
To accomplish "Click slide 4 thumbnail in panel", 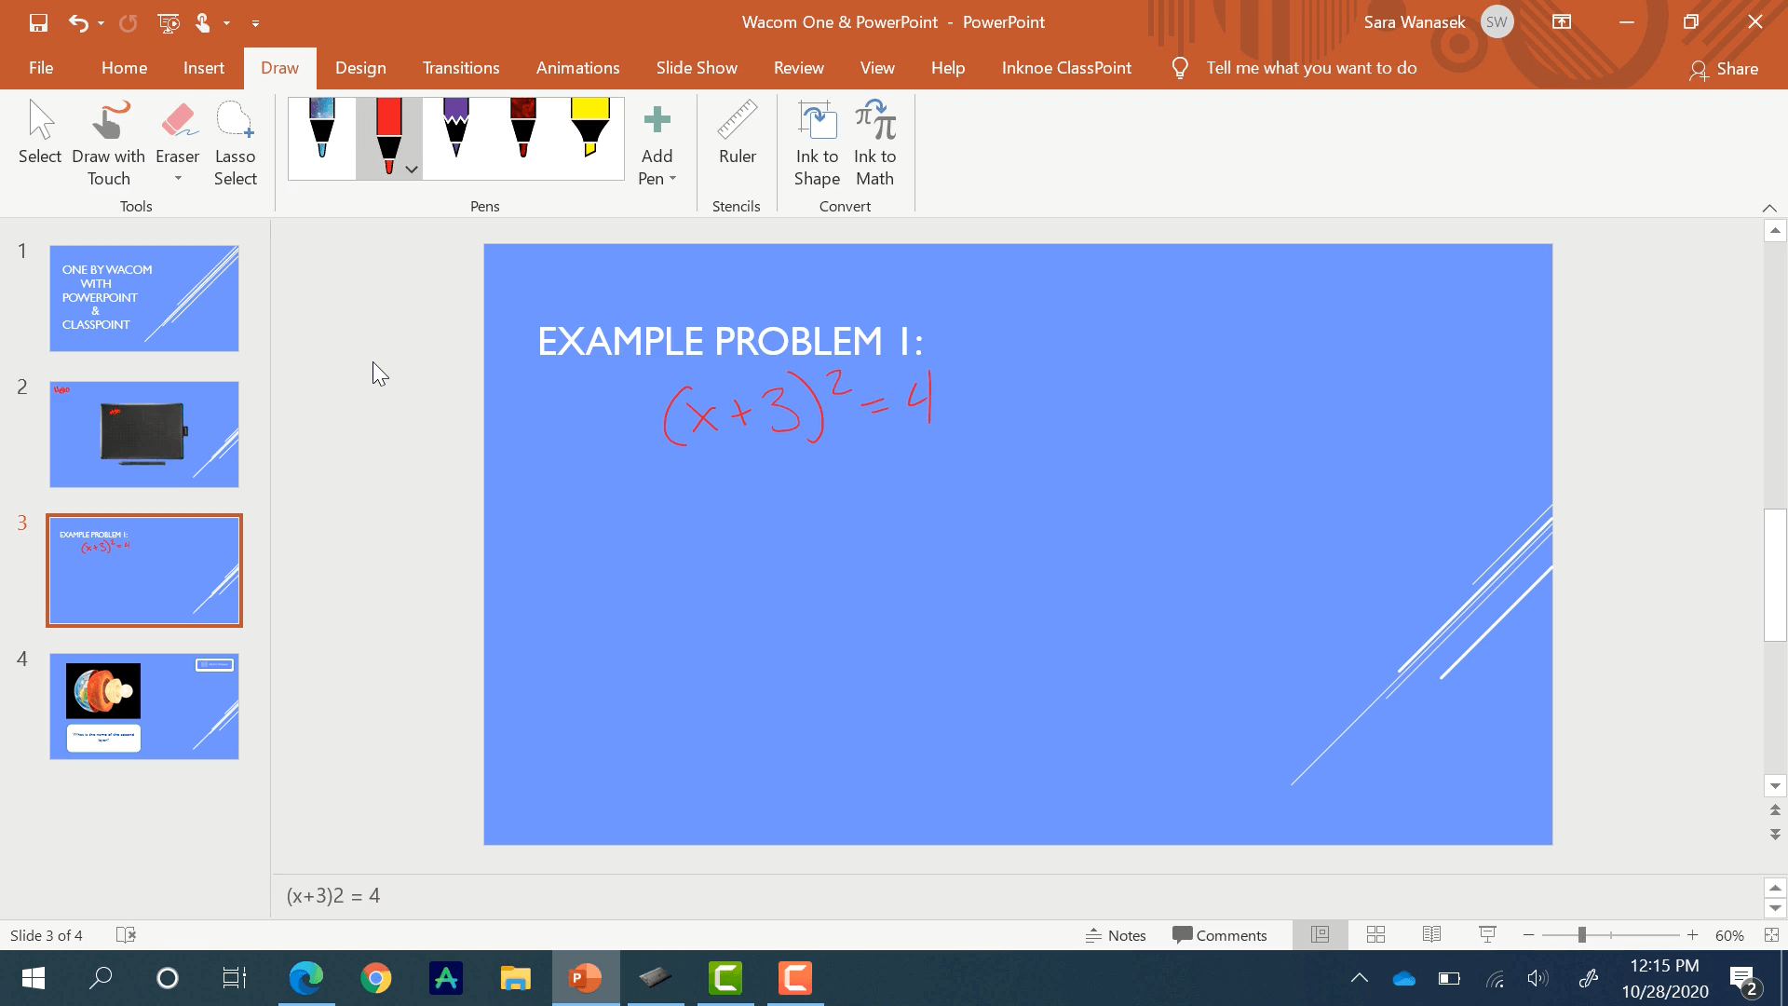I will pyautogui.click(x=143, y=706).
